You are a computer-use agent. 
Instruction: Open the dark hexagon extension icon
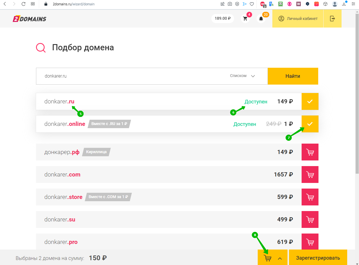pyautogui.click(x=308, y=4)
